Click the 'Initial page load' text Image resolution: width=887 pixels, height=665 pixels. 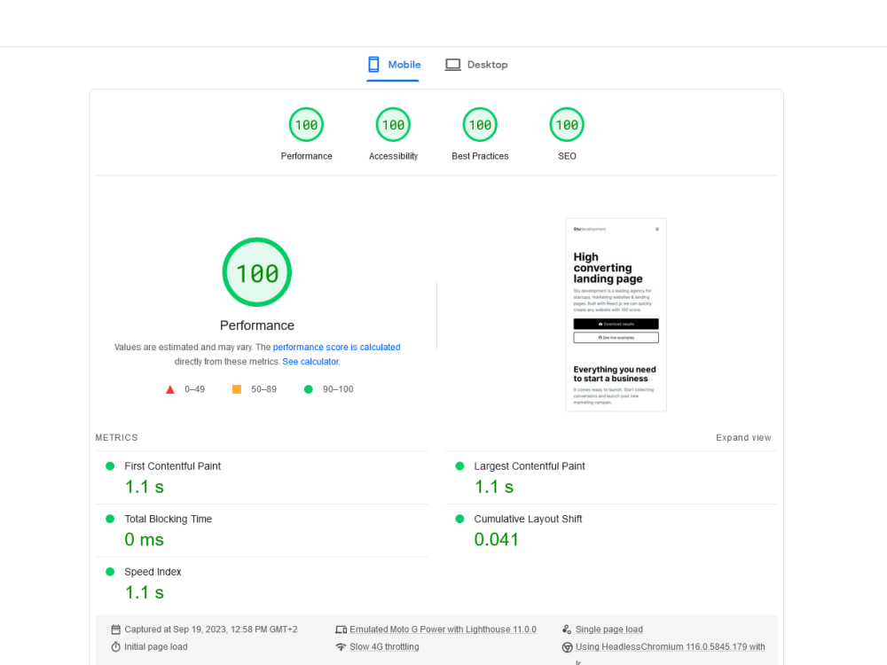coord(155,647)
